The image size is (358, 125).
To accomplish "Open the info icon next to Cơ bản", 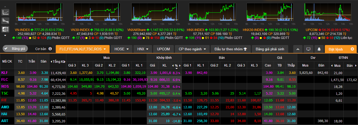I will (x=50, y=49).
